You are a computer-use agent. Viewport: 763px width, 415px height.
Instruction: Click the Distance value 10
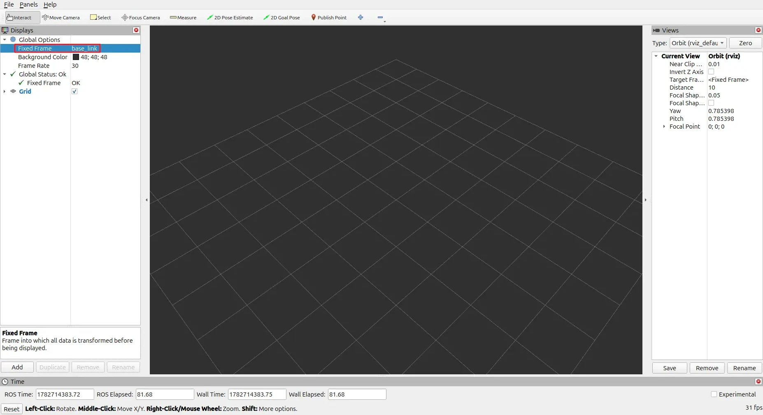pos(712,87)
